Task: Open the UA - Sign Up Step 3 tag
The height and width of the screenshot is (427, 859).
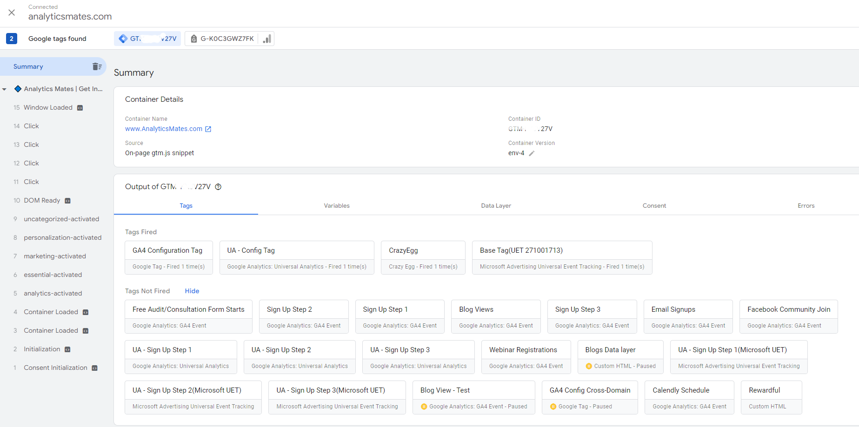Action: point(419,357)
